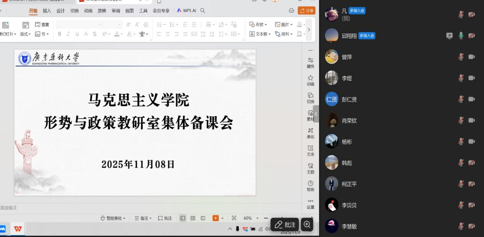484x237 pixels.
Task: Click the search icon next to WPS AI
Action: click(x=203, y=11)
